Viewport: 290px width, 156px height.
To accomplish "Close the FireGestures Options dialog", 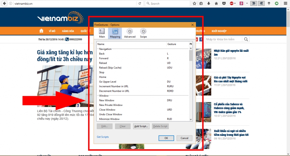I will [x=193, y=25].
